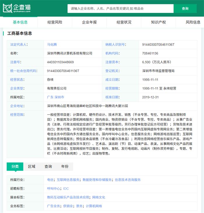
Task: Click the green 查询 search button
Action: pyautogui.click(x=185, y=8)
